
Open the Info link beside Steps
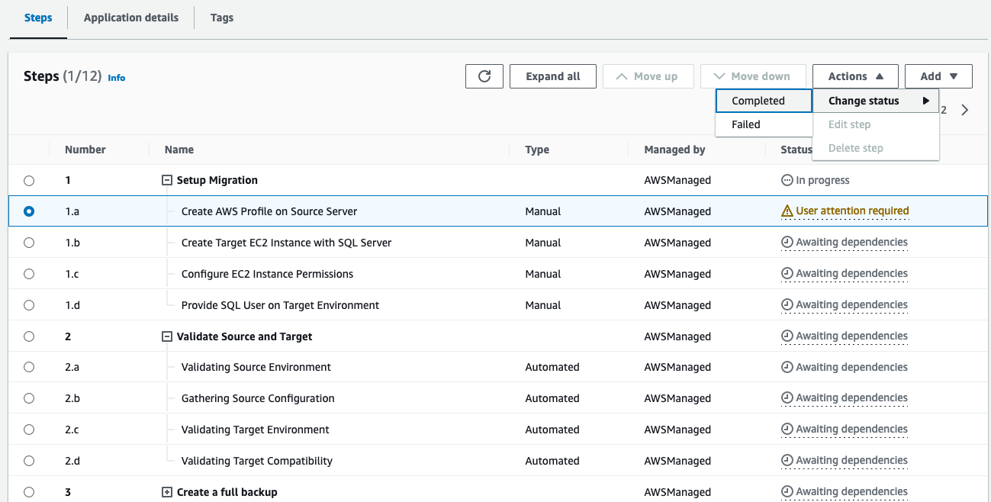click(x=117, y=78)
